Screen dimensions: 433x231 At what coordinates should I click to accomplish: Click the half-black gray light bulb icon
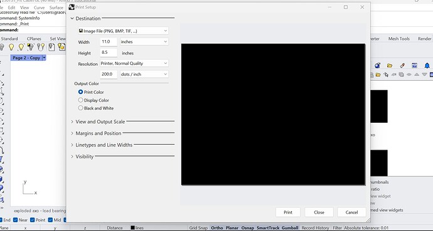coord(31,47)
